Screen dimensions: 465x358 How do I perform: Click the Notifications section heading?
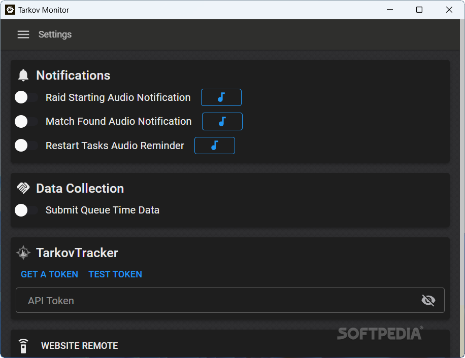[x=73, y=75]
